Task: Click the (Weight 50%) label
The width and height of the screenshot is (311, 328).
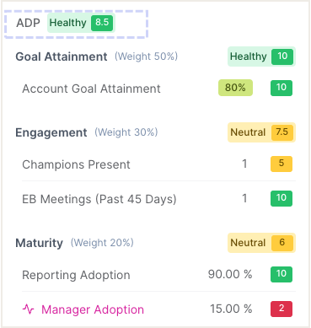Action: (x=146, y=56)
